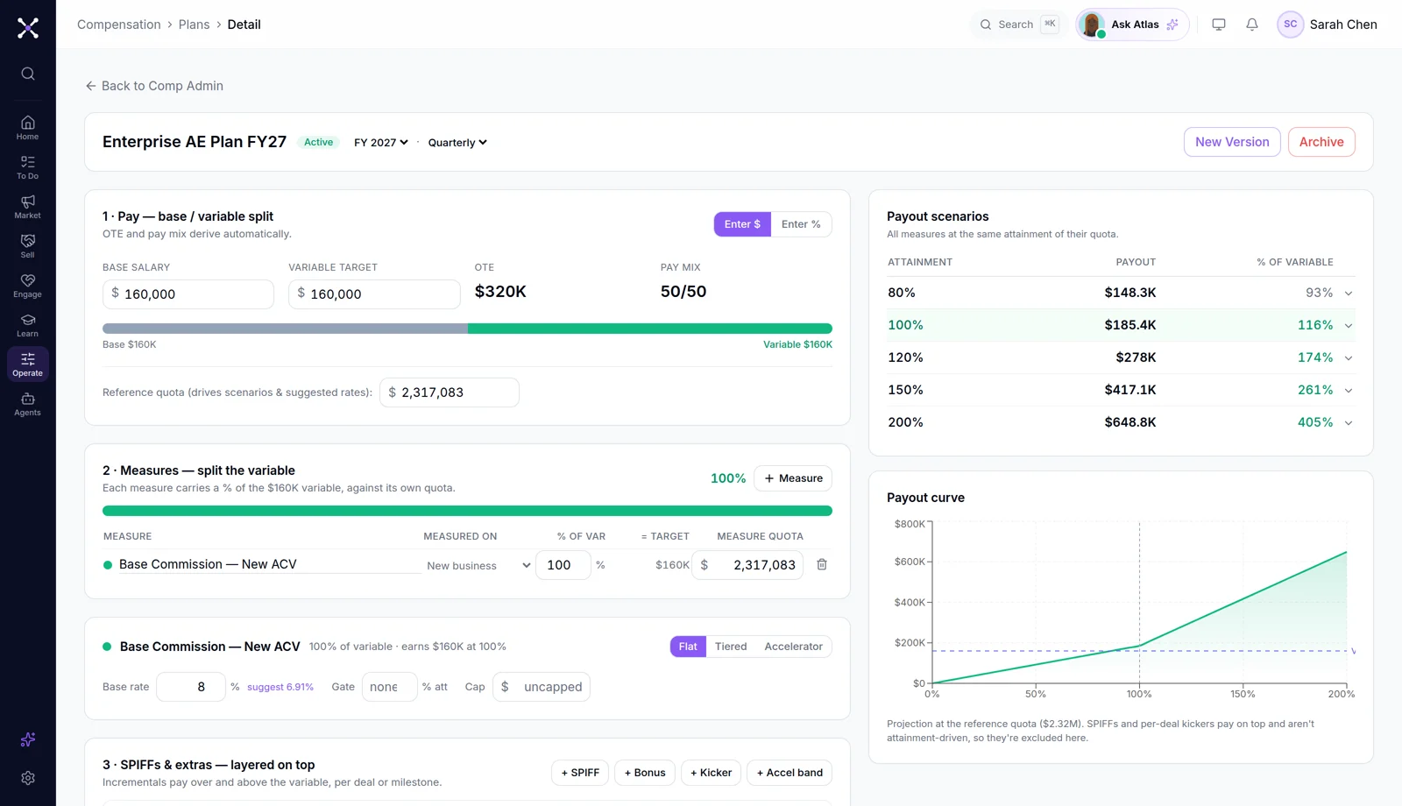Screen dimensions: 1402x806
Task: Switch pay entry to Enter %
Action: [x=801, y=224]
